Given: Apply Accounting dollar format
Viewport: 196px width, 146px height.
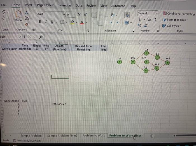Looking at the screenshot, I should click(x=140, y=19).
